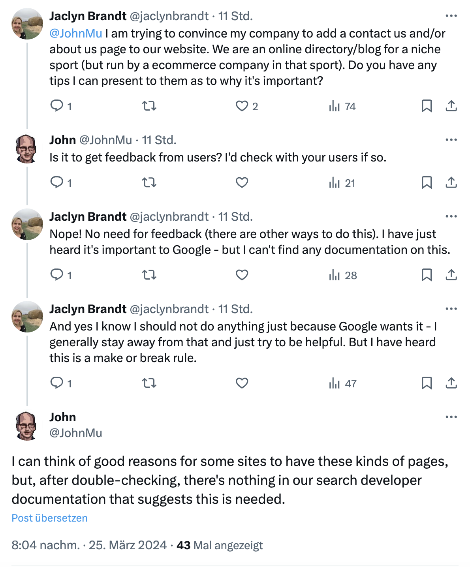Bookmark the 'make or break rule' tweet
Viewport: 470px width, 567px height.
click(x=427, y=383)
